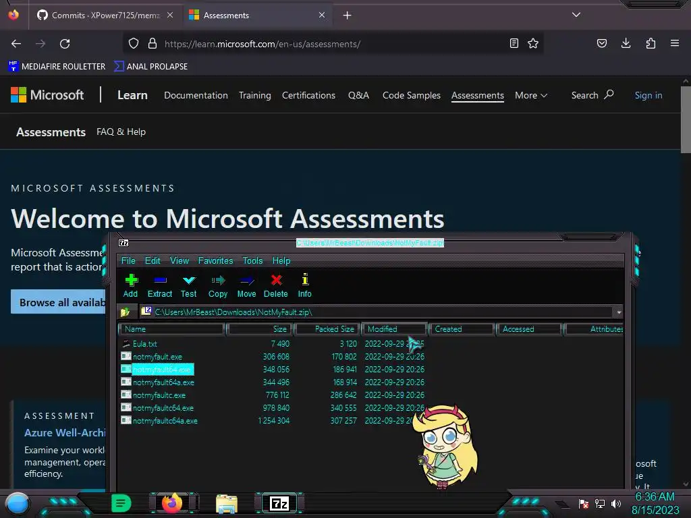Click the network tray icon
This screenshot has height=518, width=691.
(x=600, y=503)
